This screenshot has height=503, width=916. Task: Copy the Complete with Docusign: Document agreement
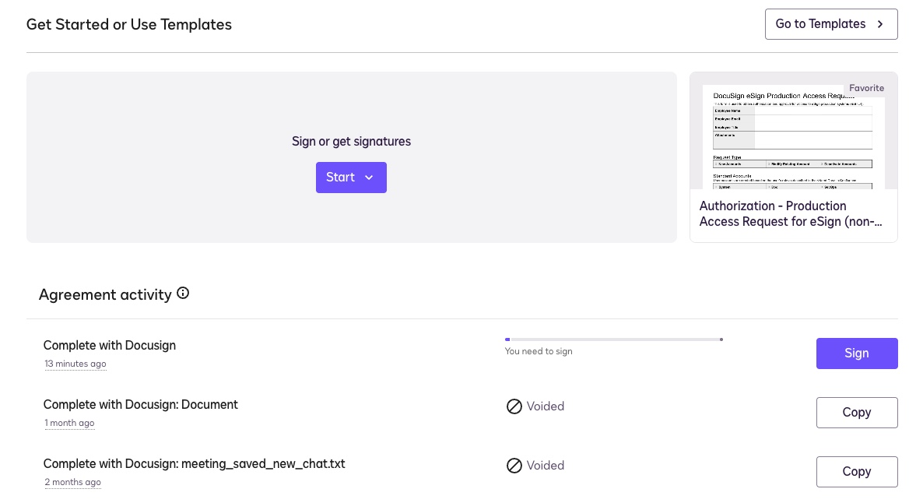pos(856,413)
